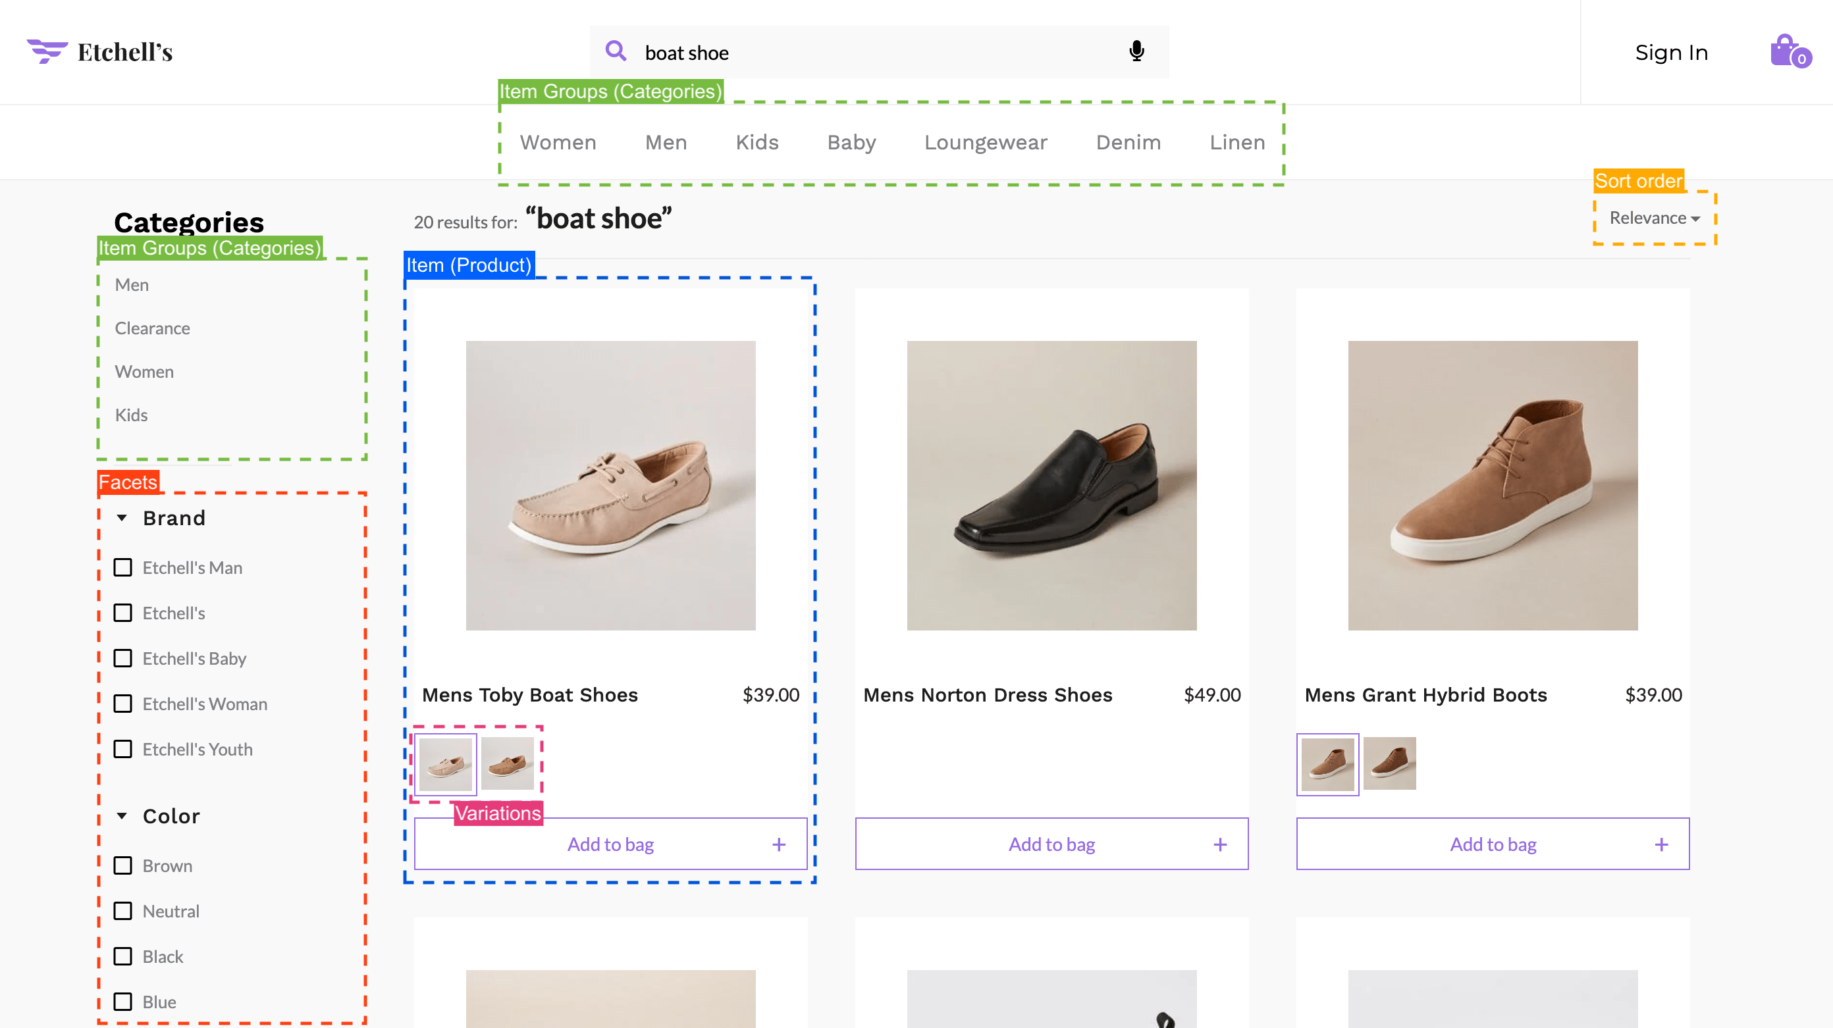1833x1028 pixels.
Task: Click the Etchell's brand name text
Action: [x=125, y=52]
